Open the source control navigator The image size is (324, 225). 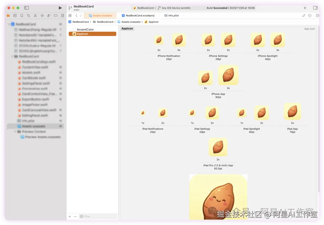15,16
